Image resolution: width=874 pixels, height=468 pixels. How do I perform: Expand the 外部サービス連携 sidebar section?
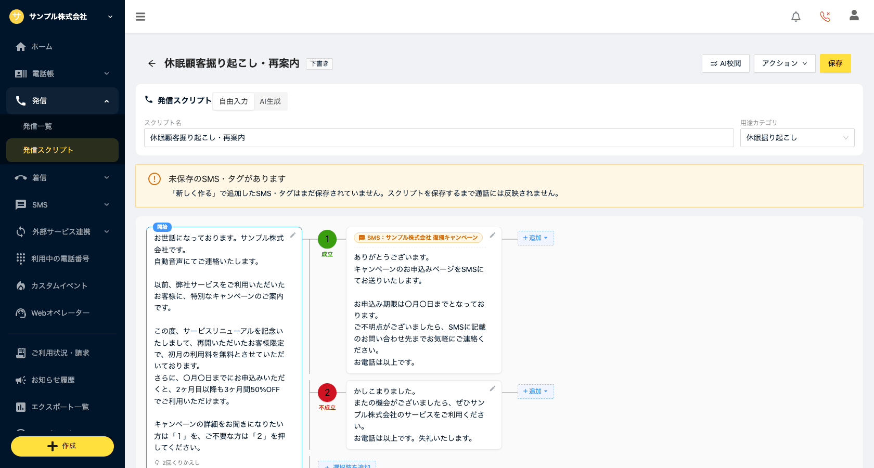click(107, 232)
